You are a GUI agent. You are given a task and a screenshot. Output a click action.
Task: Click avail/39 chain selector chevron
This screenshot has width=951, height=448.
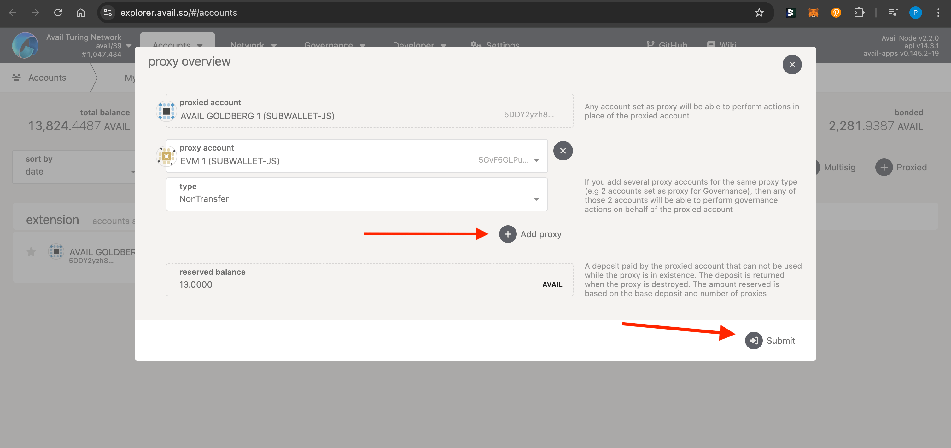point(128,45)
